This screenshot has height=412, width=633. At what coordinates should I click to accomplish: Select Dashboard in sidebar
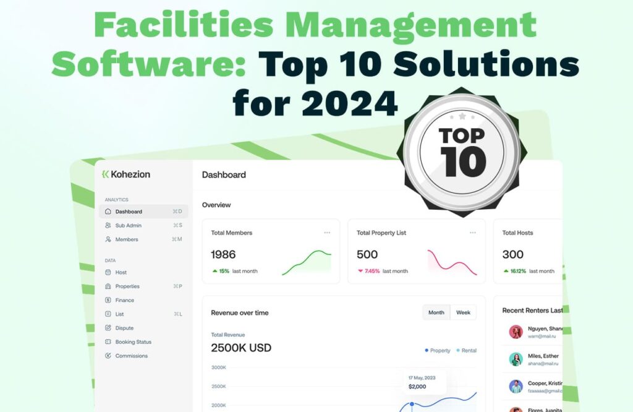(143, 212)
